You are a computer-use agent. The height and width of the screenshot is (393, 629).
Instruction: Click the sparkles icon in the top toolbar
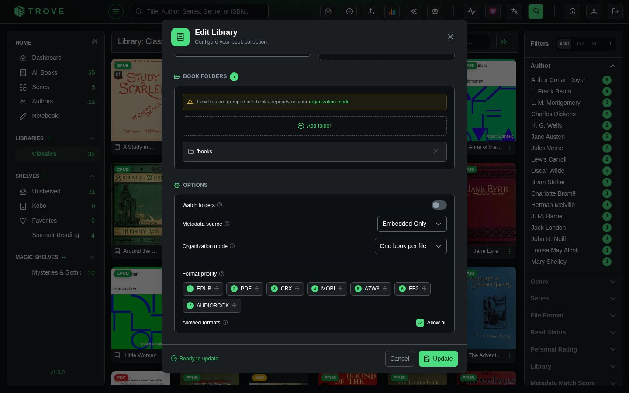[414, 11]
